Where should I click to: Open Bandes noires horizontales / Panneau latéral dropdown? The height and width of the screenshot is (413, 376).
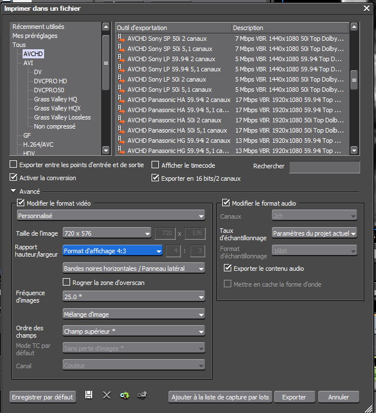coord(133,269)
